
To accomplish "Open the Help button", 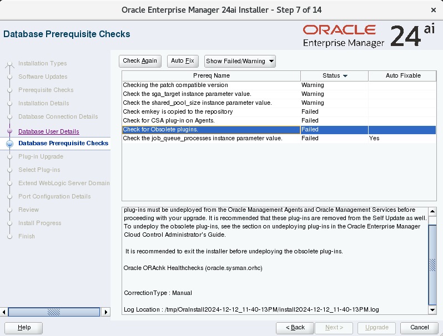I will [24, 328].
